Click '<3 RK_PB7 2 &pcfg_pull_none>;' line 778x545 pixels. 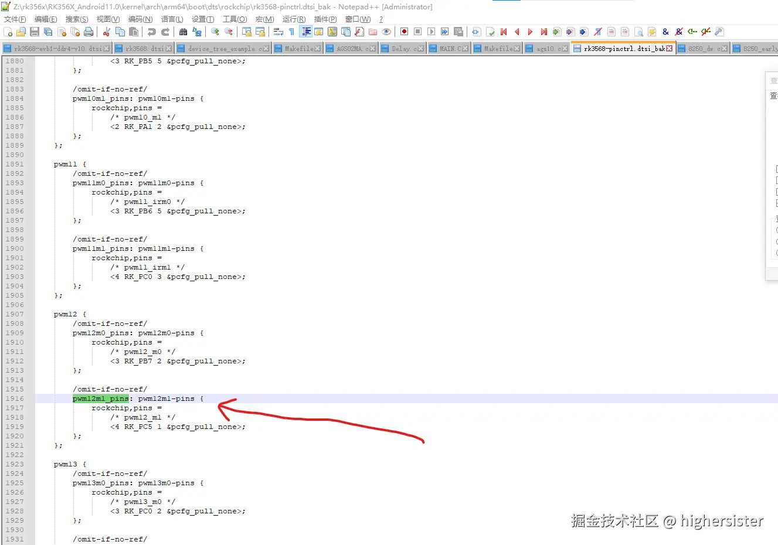click(x=178, y=361)
